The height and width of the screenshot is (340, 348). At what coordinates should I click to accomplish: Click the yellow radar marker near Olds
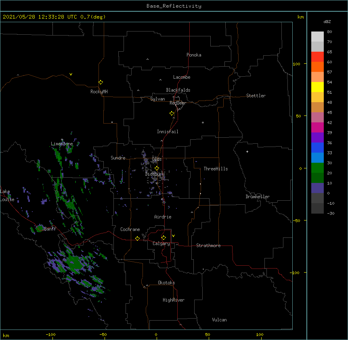[157, 168]
